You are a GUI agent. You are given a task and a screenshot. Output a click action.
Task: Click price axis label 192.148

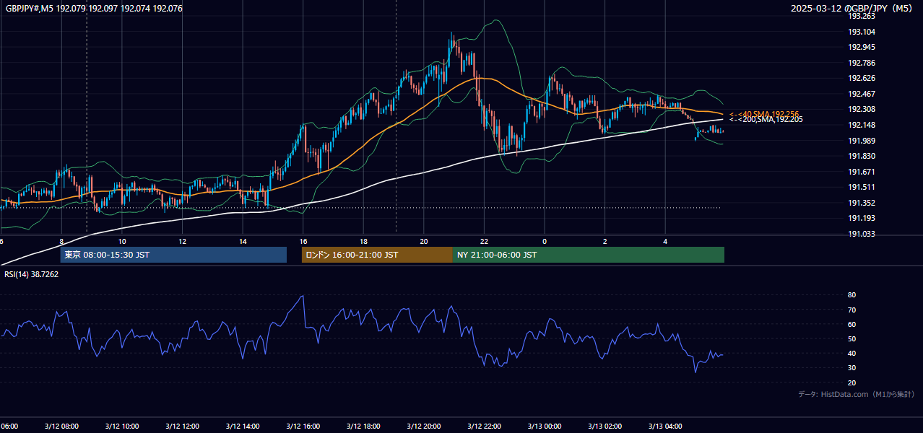[862, 125]
